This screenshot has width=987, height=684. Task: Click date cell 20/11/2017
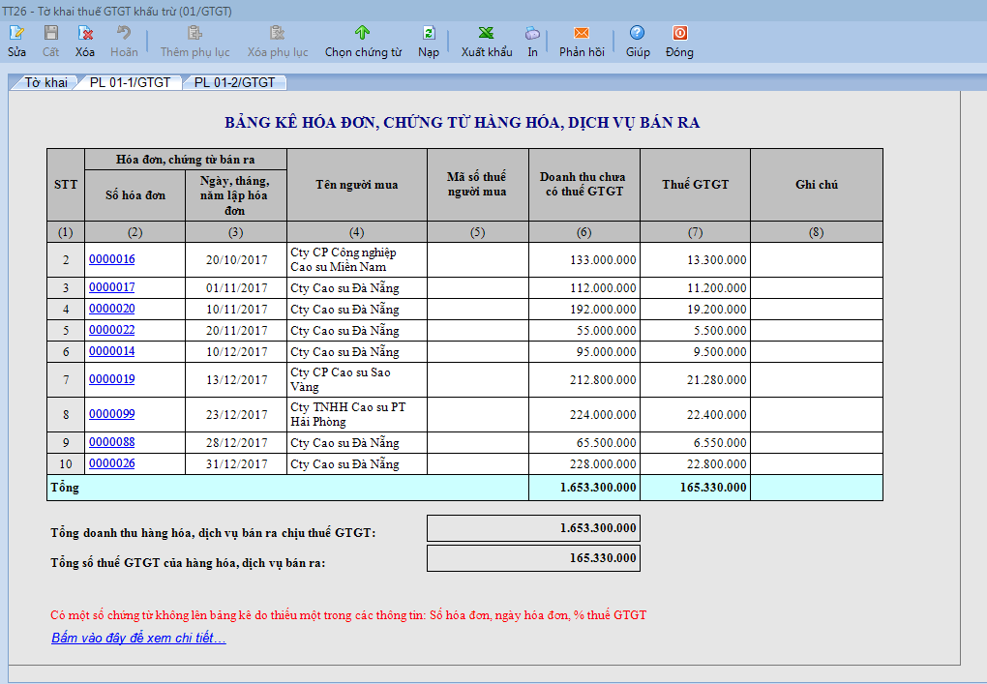point(236,331)
